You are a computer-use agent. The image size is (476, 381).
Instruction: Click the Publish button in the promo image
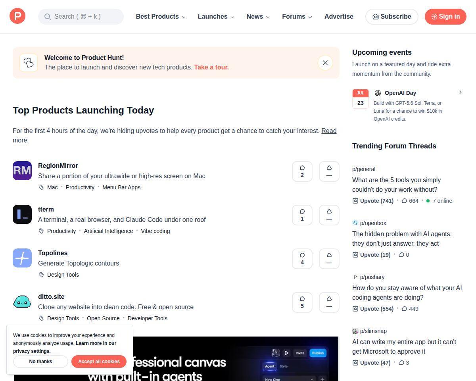318,353
